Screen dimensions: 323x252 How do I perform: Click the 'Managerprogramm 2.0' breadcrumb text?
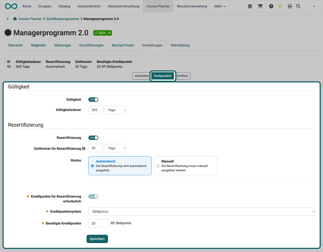(x=101, y=19)
